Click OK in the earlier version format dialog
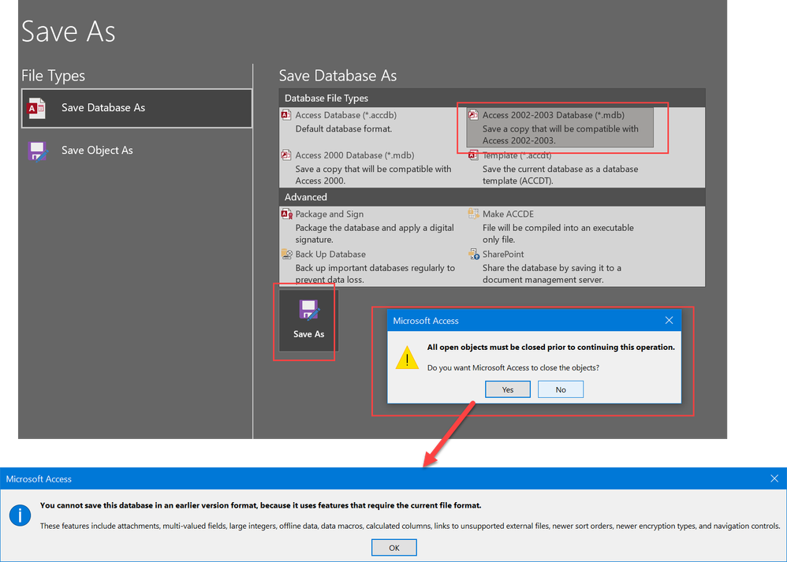Screen dimensions: 787x562 coord(394,548)
